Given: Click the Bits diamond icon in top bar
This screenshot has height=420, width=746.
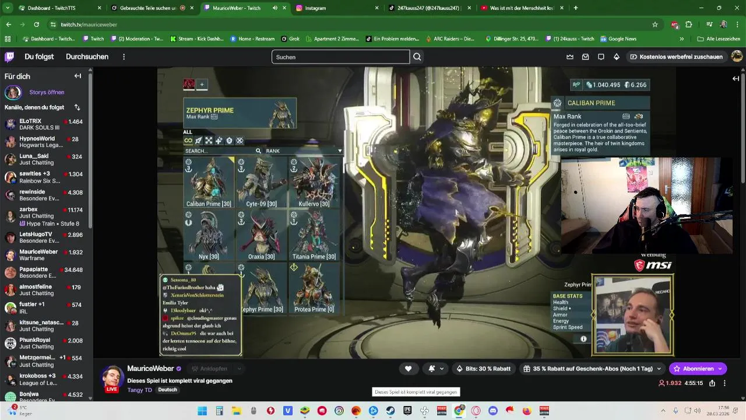Looking at the screenshot, I should (616, 57).
